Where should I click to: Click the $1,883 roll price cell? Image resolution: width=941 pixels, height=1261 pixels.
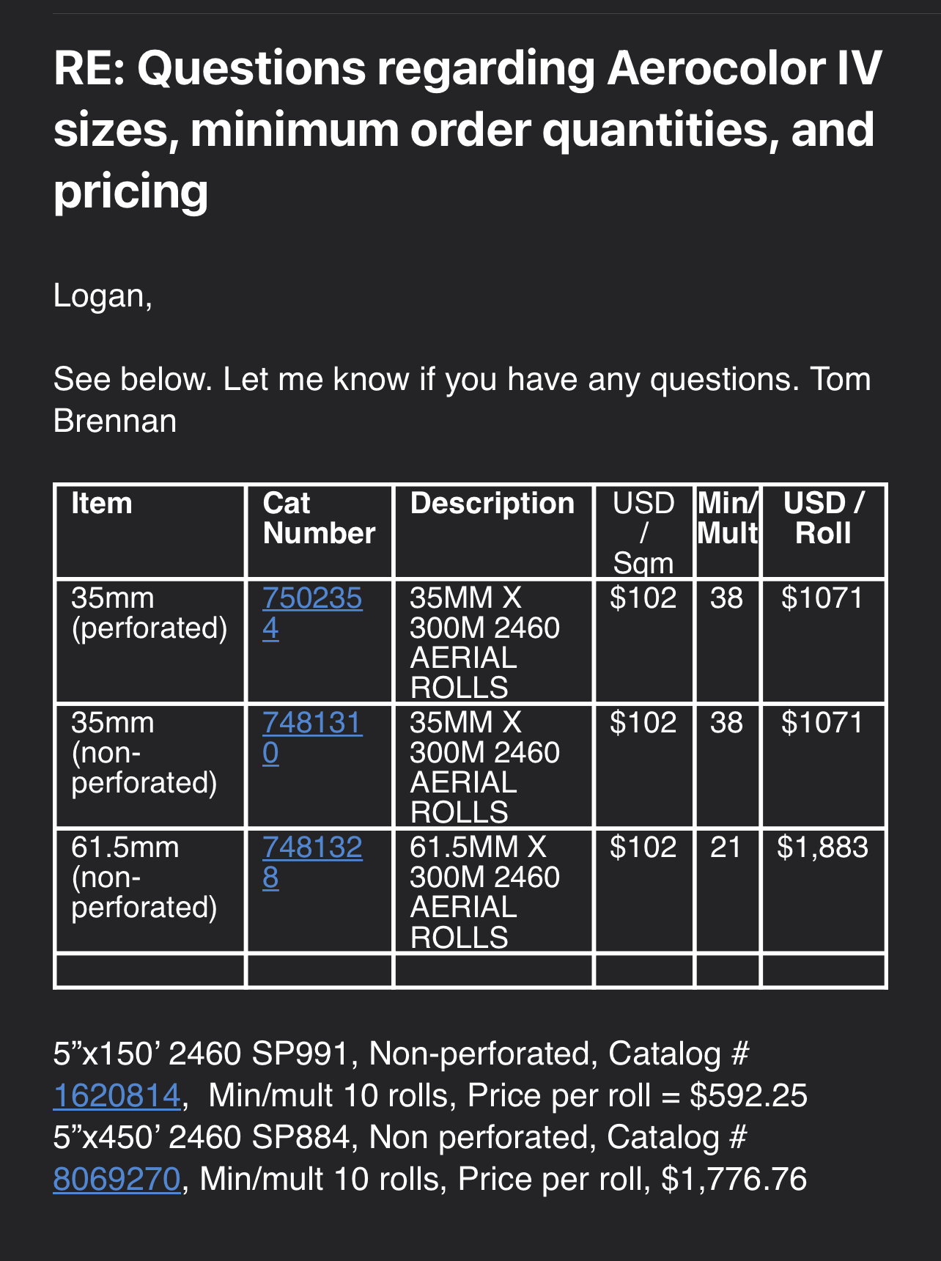[822, 848]
